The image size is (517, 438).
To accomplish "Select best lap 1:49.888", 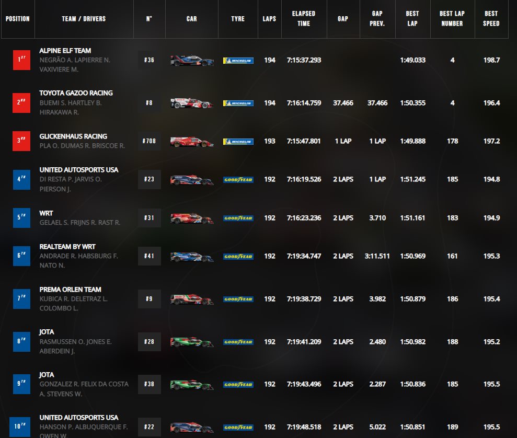I will pos(413,141).
